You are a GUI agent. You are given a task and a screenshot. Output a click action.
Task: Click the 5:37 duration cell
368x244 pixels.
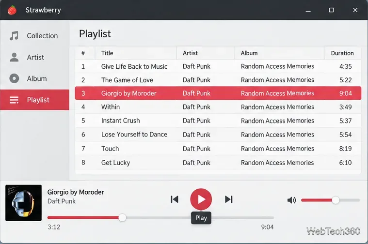(346, 121)
